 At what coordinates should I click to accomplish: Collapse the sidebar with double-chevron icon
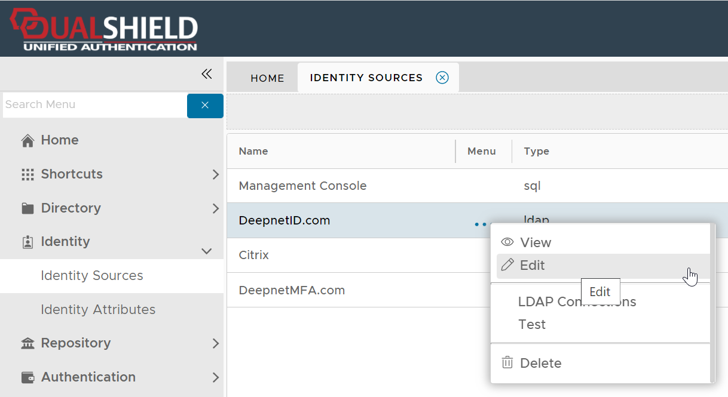point(206,74)
